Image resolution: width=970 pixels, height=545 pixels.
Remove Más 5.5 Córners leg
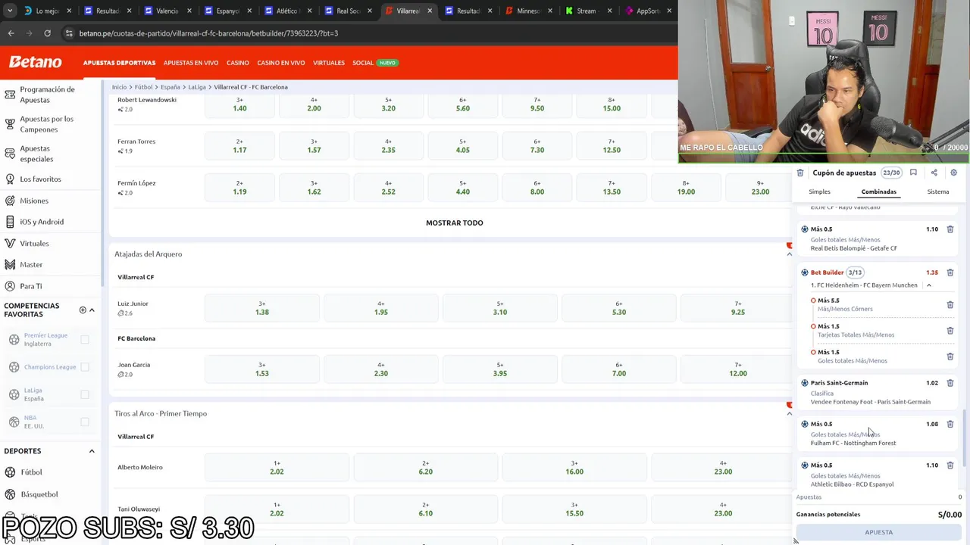(x=950, y=305)
